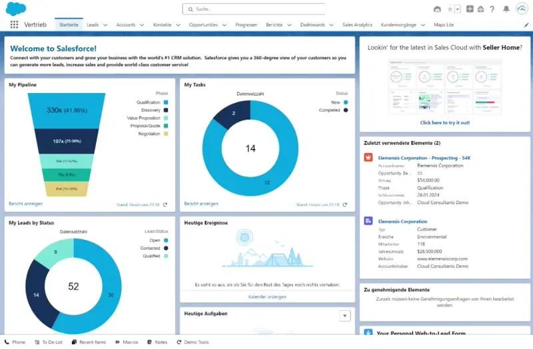Refresh the My Tasks chart

(x=344, y=205)
